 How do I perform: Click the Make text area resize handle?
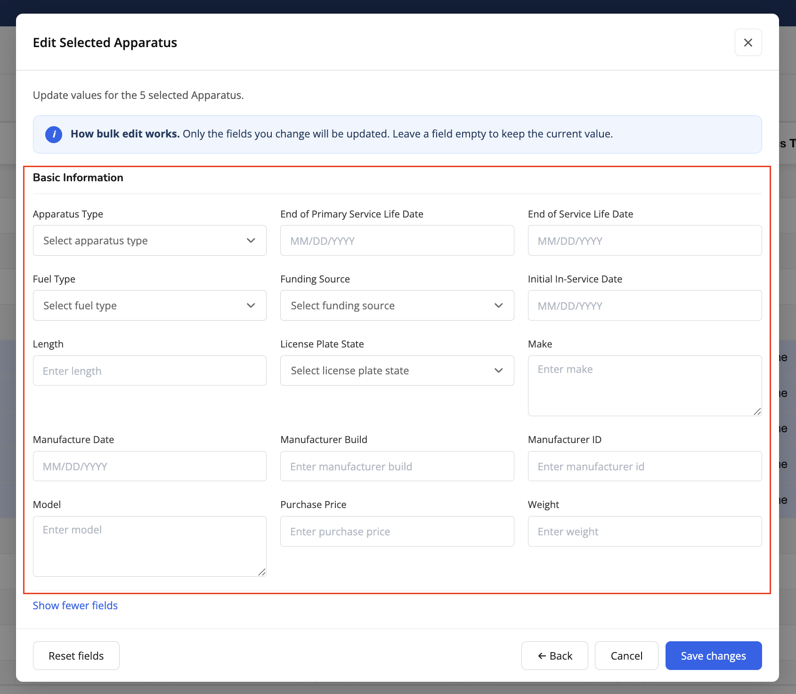click(x=757, y=411)
